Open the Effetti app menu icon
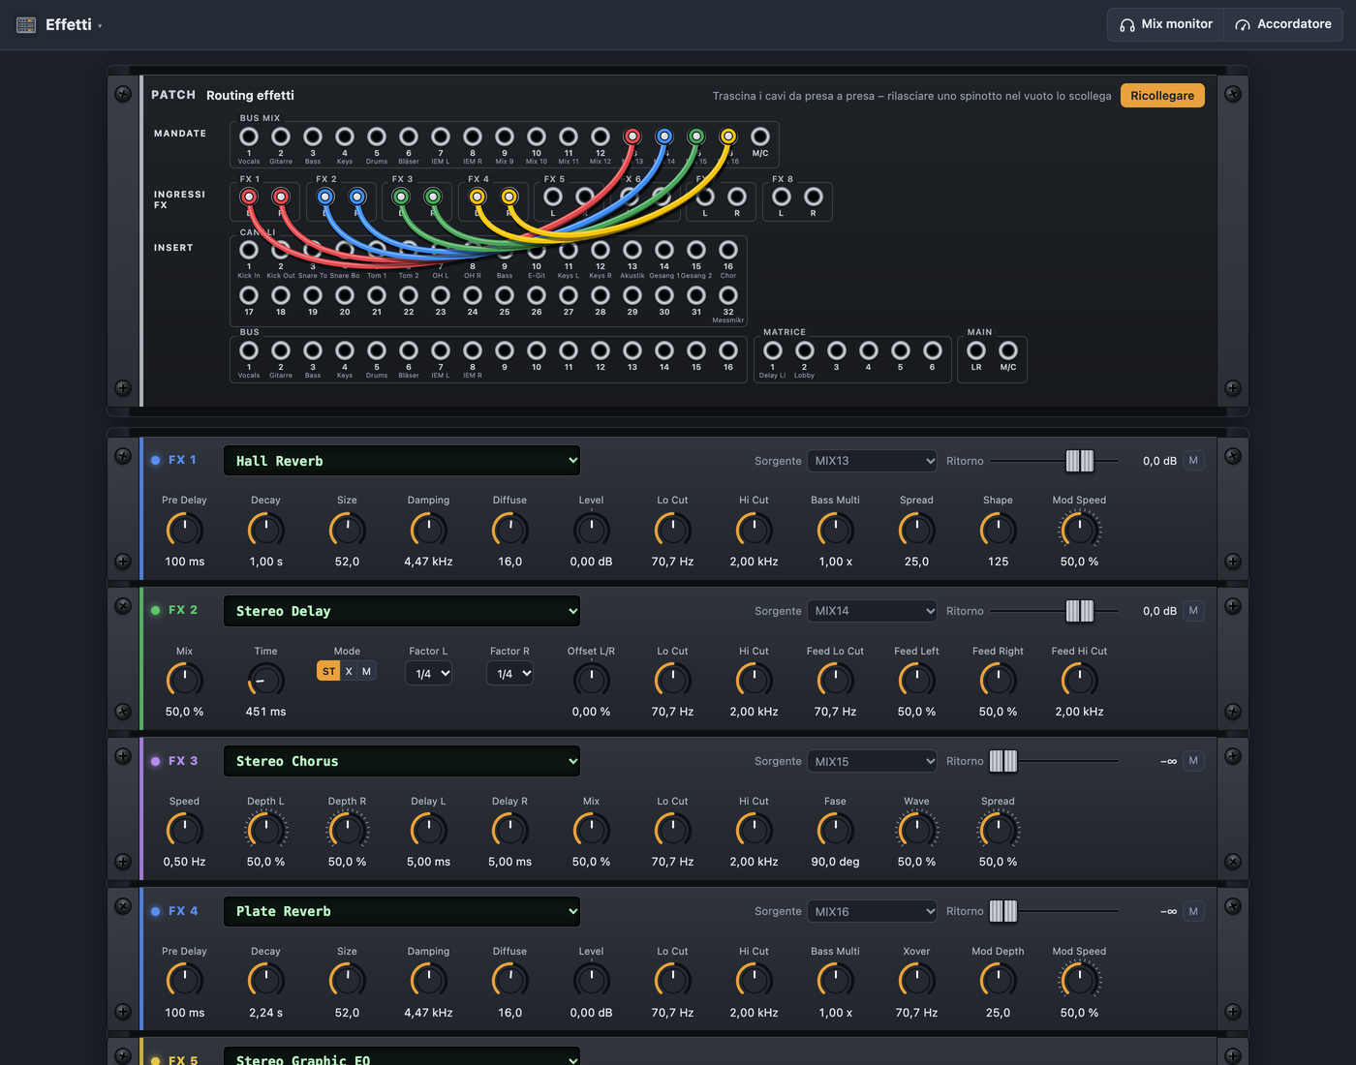1356x1065 pixels. [x=26, y=25]
